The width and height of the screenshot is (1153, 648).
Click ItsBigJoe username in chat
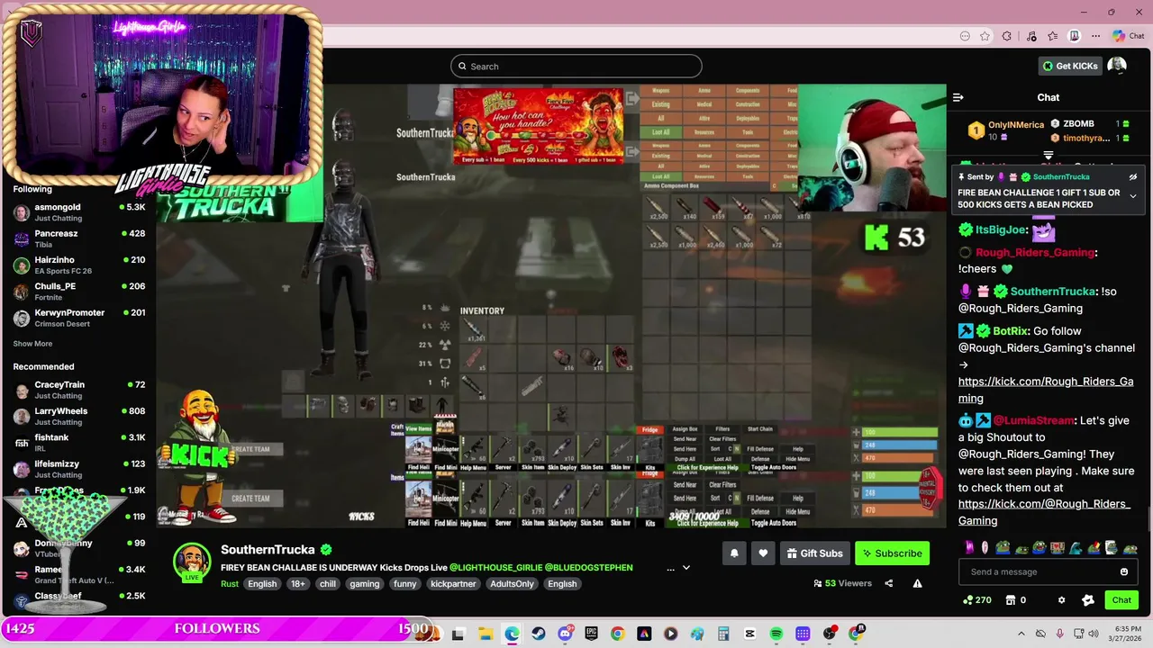tap(1001, 229)
